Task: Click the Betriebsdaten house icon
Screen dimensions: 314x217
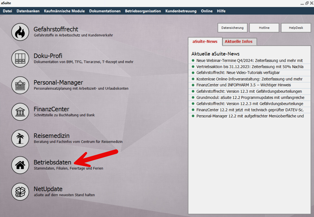Action: tap(20, 165)
